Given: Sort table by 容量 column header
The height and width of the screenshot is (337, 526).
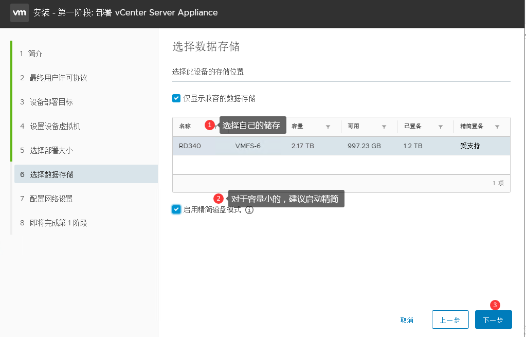Looking at the screenshot, I should coord(297,127).
